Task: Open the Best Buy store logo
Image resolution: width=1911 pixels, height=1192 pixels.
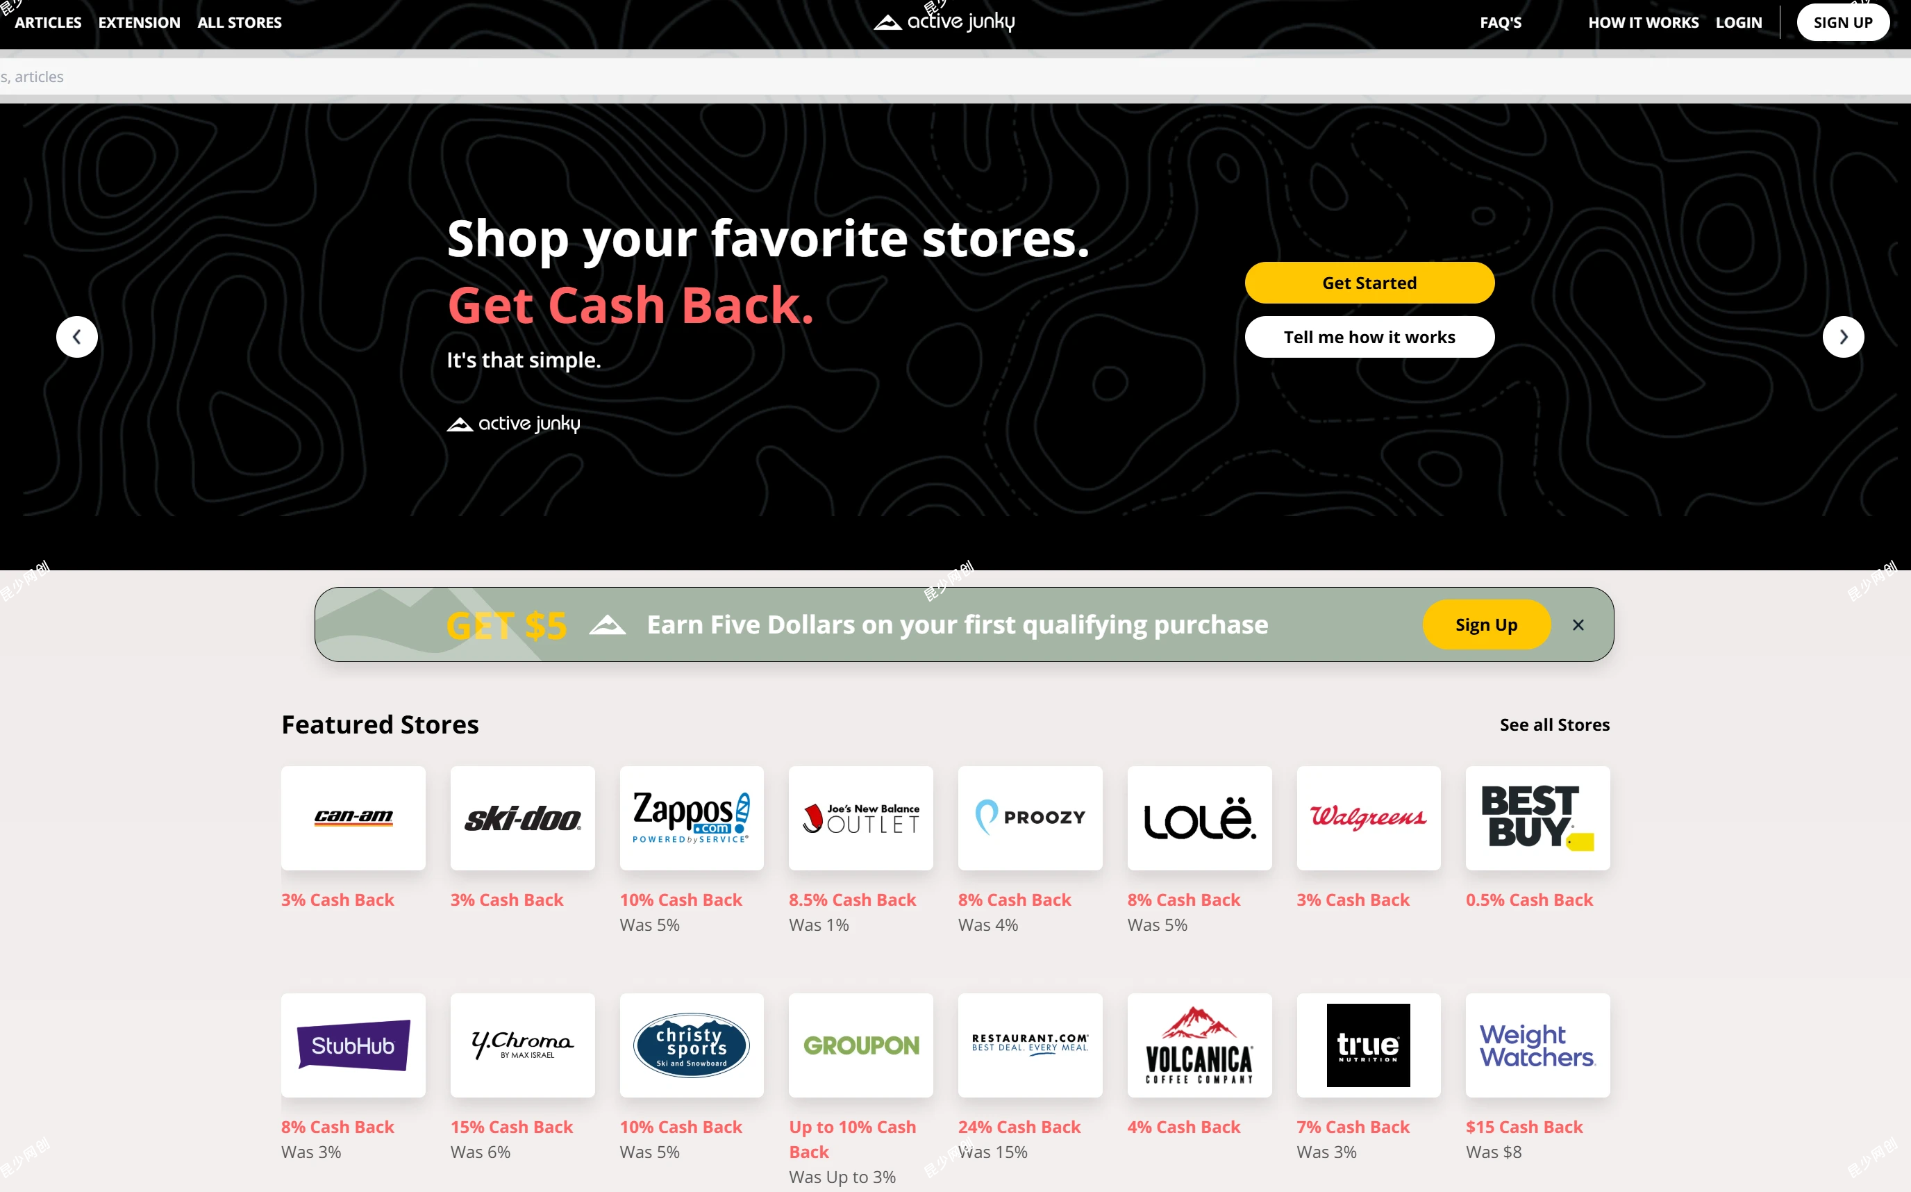Action: click(1537, 818)
